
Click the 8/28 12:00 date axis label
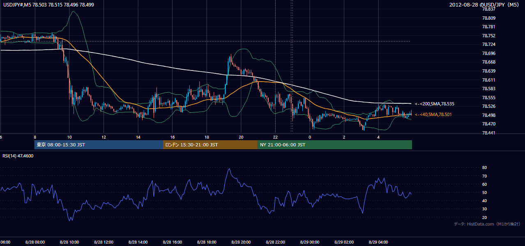point(104,242)
